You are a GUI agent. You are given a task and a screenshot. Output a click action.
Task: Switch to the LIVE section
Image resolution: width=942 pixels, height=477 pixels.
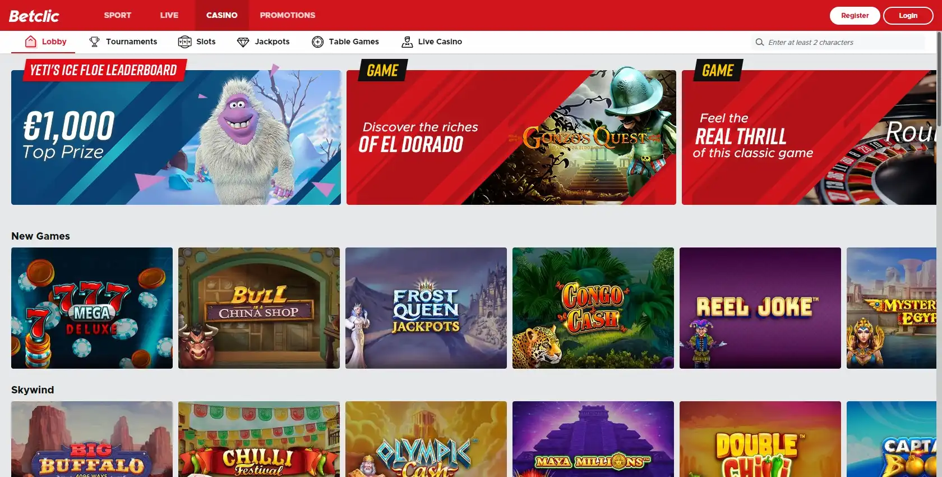click(x=169, y=15)
